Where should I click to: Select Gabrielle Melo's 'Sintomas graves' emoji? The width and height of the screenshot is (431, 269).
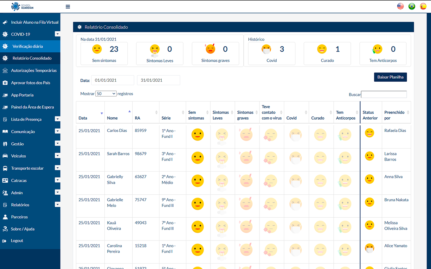[x=246, y=204]
